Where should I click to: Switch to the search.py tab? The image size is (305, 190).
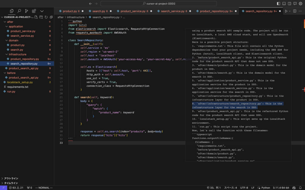coord(100,11)
